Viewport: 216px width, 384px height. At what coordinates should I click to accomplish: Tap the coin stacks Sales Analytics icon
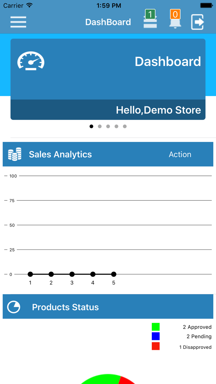(x=15, y=154)
